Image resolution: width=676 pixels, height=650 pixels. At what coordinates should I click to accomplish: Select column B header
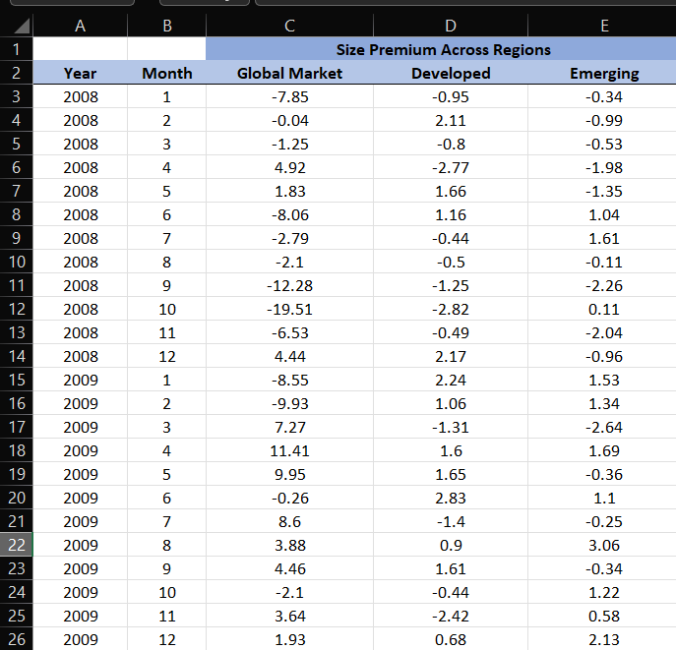167,26
